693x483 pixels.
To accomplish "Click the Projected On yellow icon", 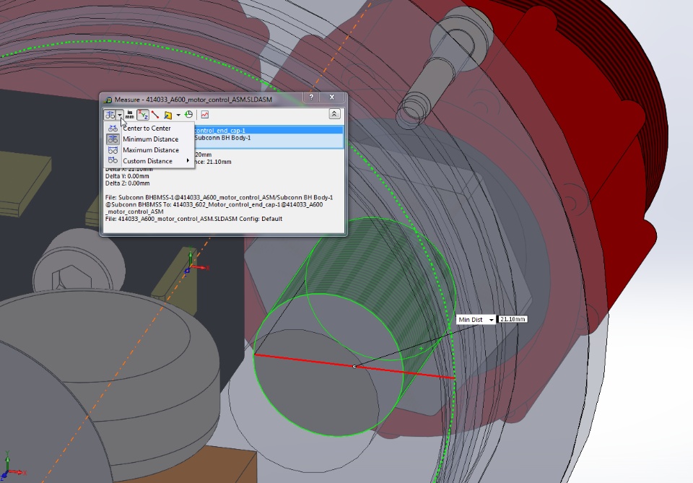I will 168,115.
